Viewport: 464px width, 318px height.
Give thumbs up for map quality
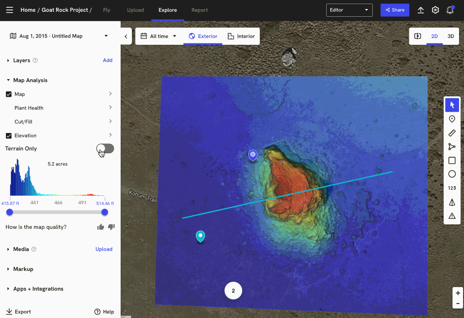coord(101,227)
